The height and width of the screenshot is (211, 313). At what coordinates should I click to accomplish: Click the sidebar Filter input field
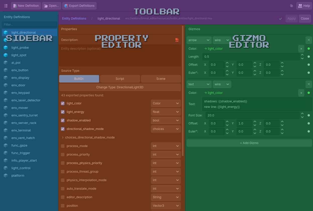tap(29, 25)
